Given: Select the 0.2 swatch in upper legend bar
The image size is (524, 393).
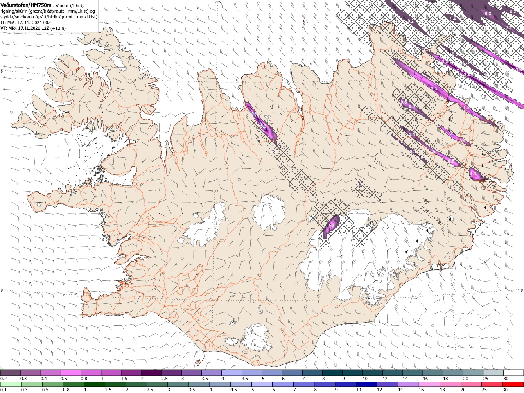Looking at the screenshot, I should coord(10,373).
